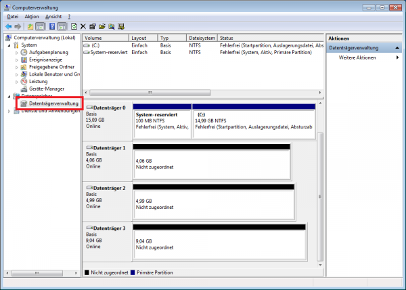Click the last toolbar icon with checkmark

tap(121, 26)
